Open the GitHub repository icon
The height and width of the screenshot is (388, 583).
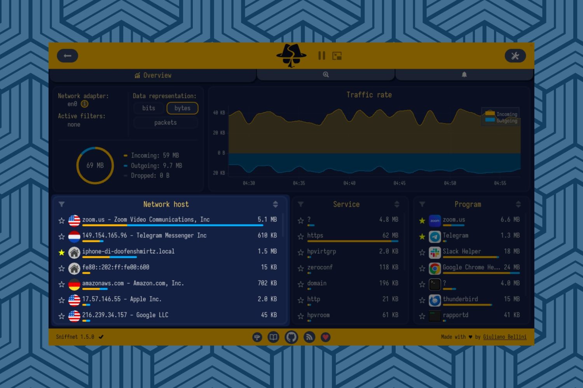(291, 337)
